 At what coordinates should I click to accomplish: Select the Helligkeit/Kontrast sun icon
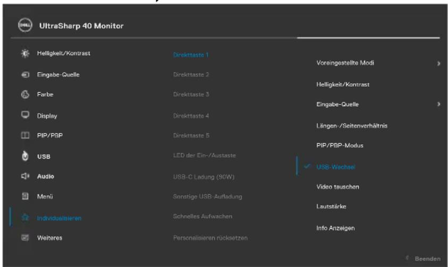coord(25,53)
